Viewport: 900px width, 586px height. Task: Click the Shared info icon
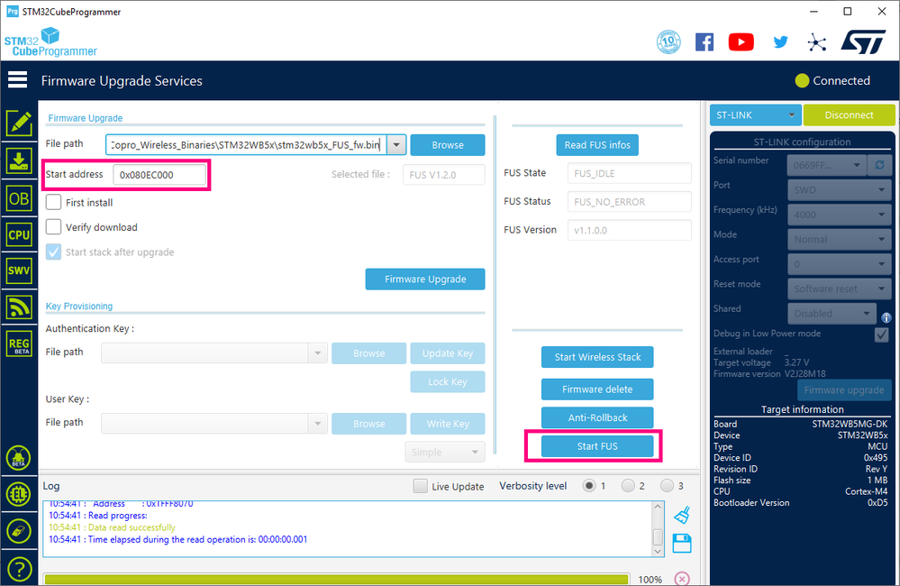point(886,317)
